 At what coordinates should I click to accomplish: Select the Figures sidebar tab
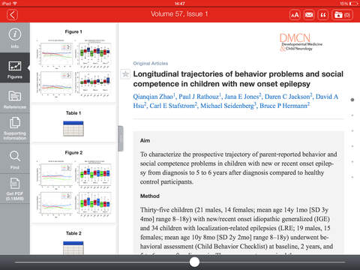(x=15, y=68)
